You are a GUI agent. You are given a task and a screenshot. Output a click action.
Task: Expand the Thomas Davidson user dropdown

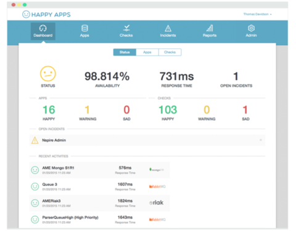pos(258,14)
